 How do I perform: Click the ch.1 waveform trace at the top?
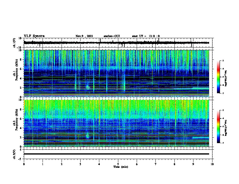click(116, 43)
